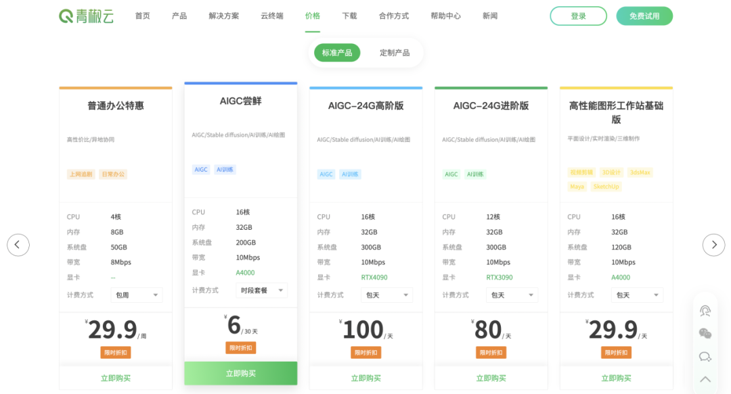Open billing dropdown for AIGC-24G进阶版
This screenshot has height=394, width=731.
point(512,295)
